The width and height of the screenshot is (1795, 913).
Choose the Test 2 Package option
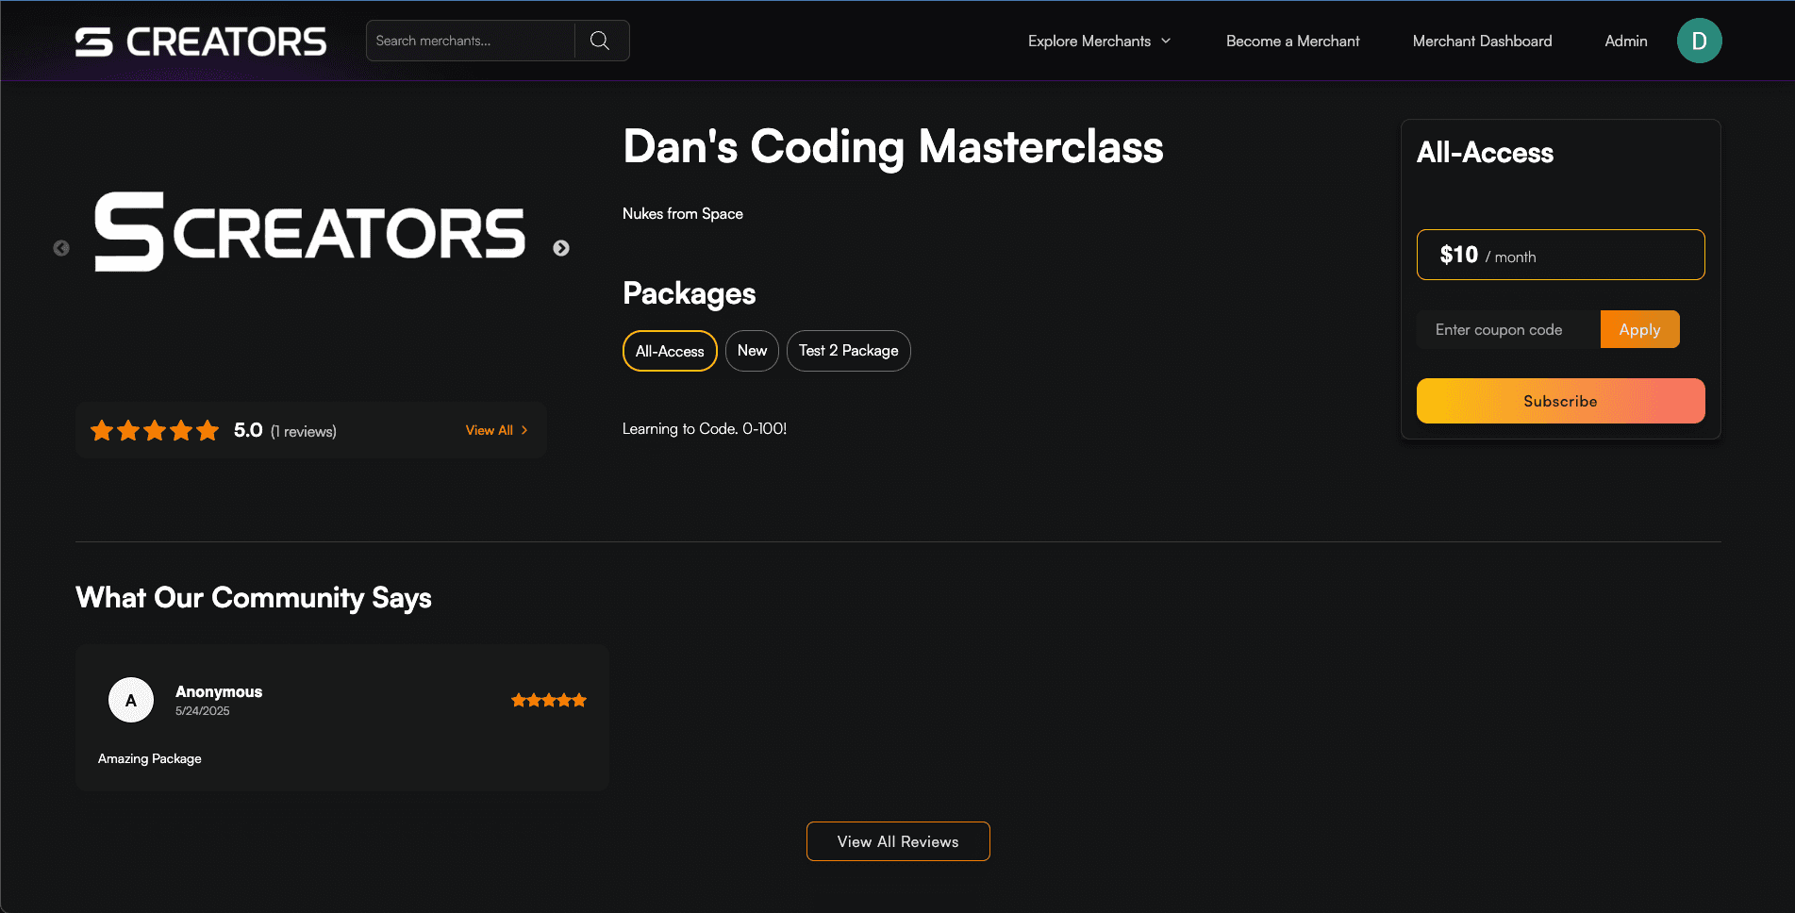coord(848,351)
